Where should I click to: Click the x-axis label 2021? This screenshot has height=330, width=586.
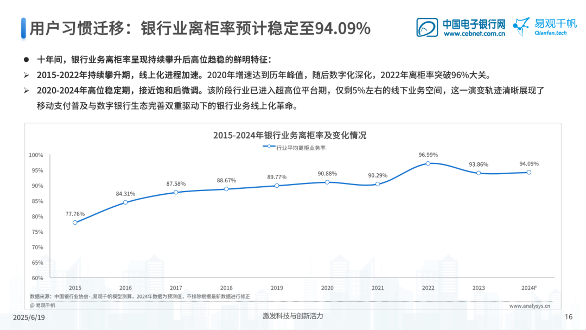(378, 288)
